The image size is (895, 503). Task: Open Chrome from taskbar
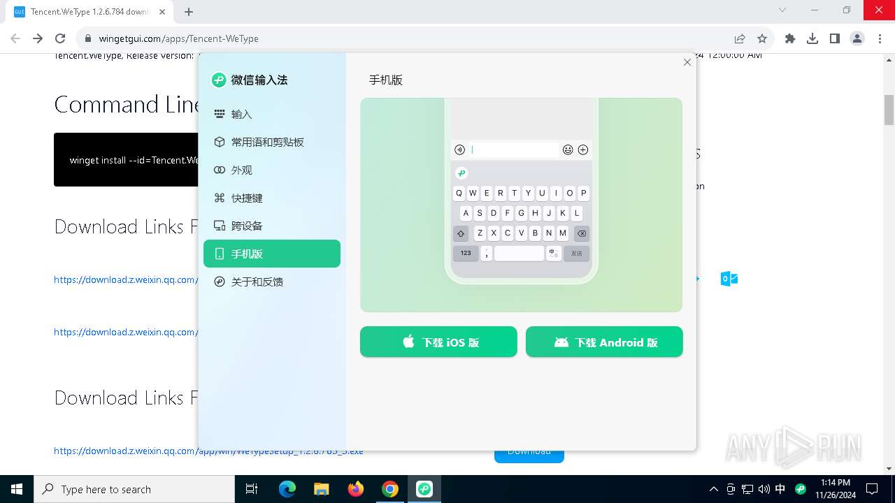[x=390, y=489]
